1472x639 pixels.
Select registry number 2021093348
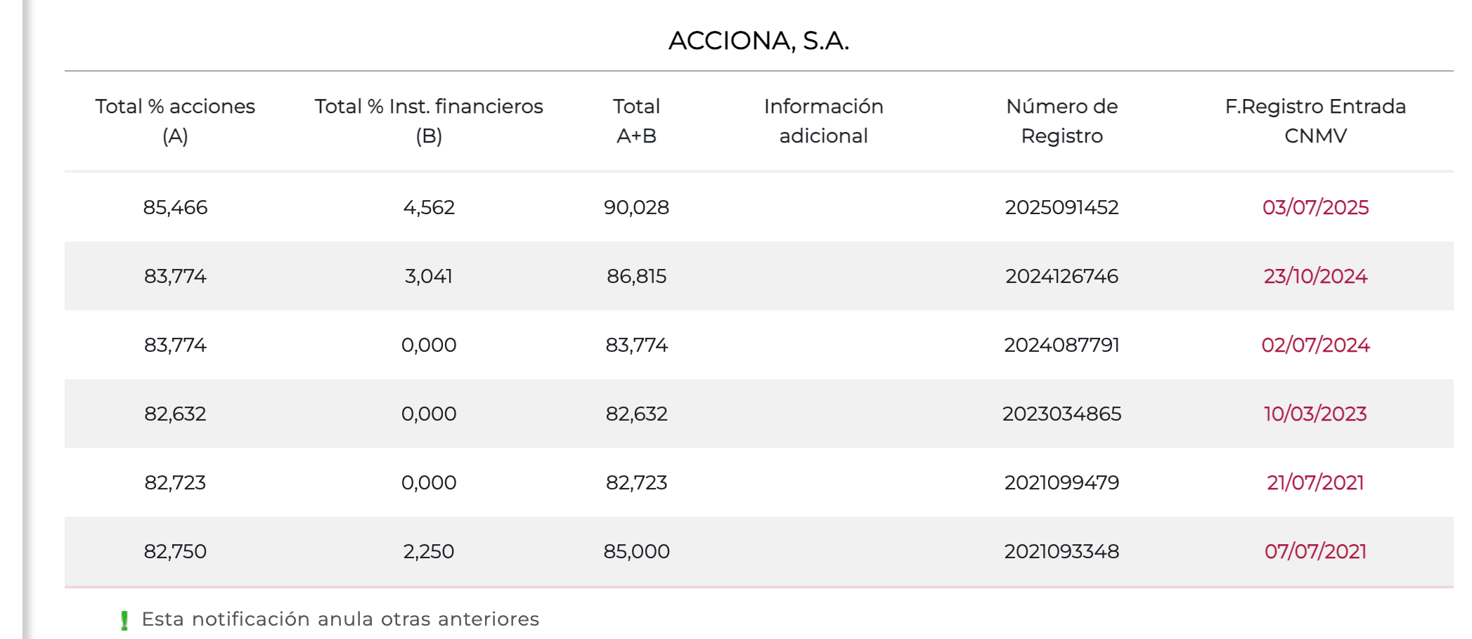(x=1061, y=551)
